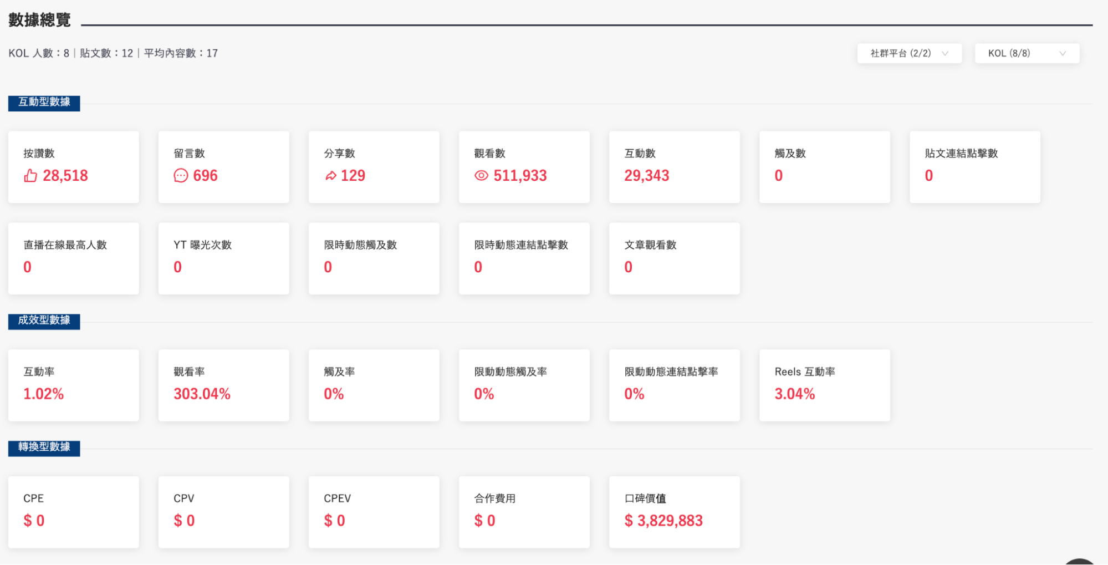This screenshot has width=1108, height=565.
Task: Click the 3.04% value in Reels card
Action: (x=795, y=394)
